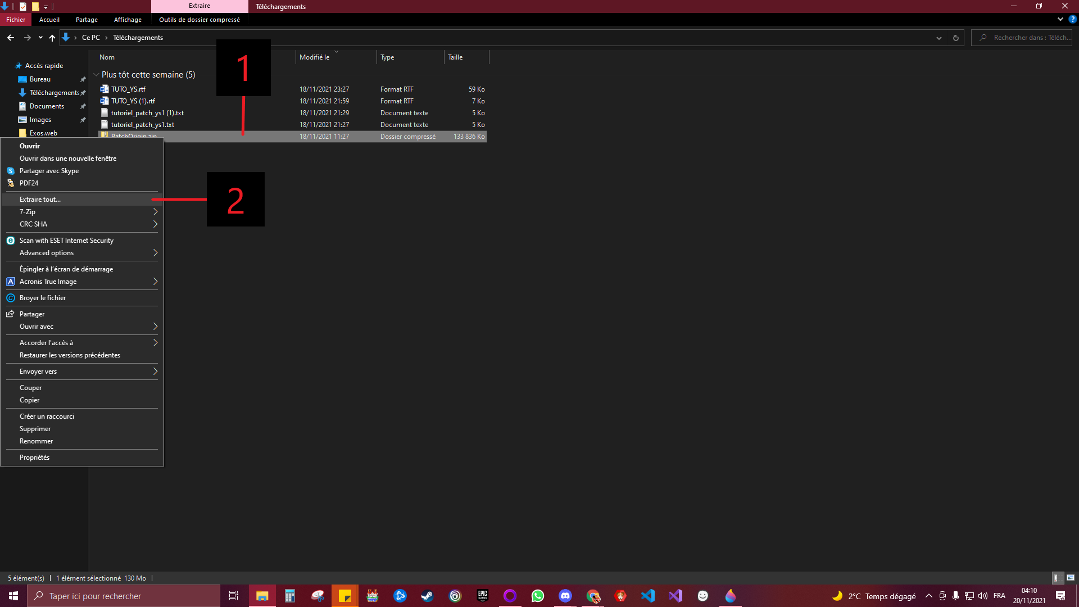This screenshot has height=607, width=1079.
Task: Sort files by the Modifié le column
Action: click(x=314, y=57)
